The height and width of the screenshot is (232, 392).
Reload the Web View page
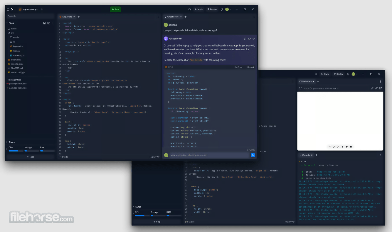click(300, 88)
